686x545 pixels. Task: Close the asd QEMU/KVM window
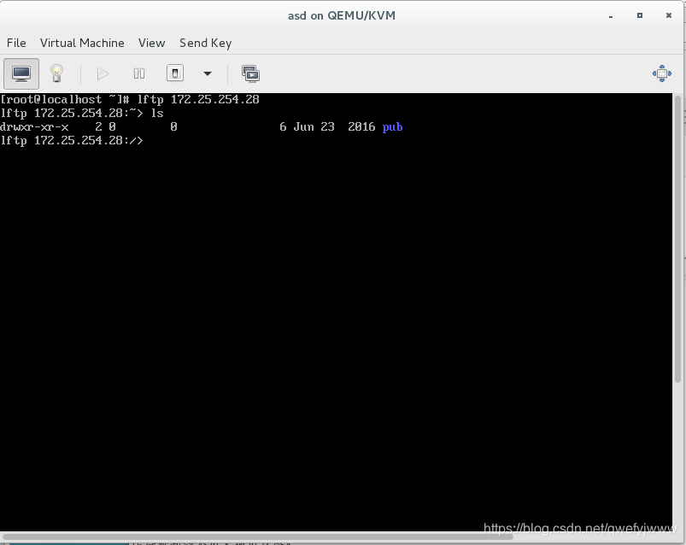point(669,15)
